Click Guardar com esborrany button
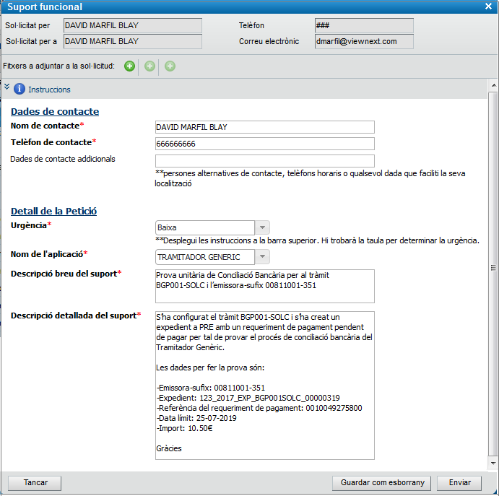Viewport: 499px width, 496px height. tap(381, 483)
